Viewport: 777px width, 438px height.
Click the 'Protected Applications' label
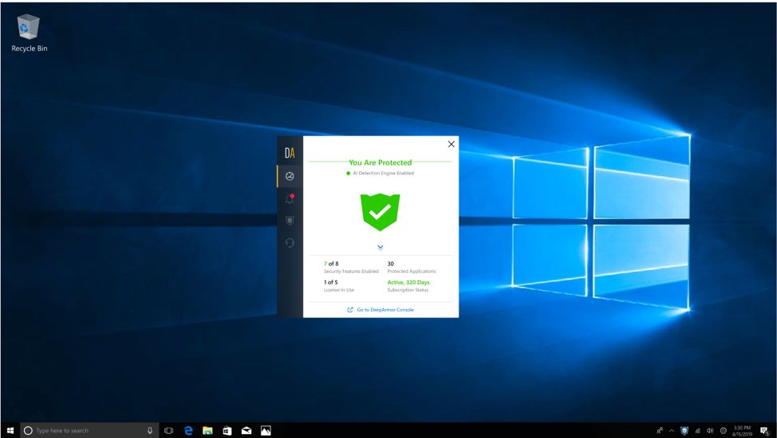[412, 272]
